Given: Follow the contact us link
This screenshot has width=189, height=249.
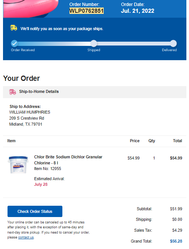Looking at the screenshot, I should (x=26, y=237).
